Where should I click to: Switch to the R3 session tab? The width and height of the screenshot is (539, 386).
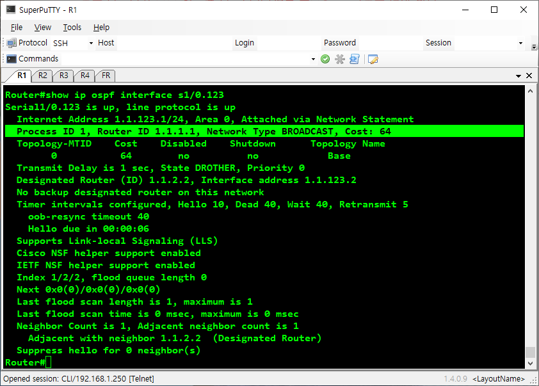click(64, 76)
